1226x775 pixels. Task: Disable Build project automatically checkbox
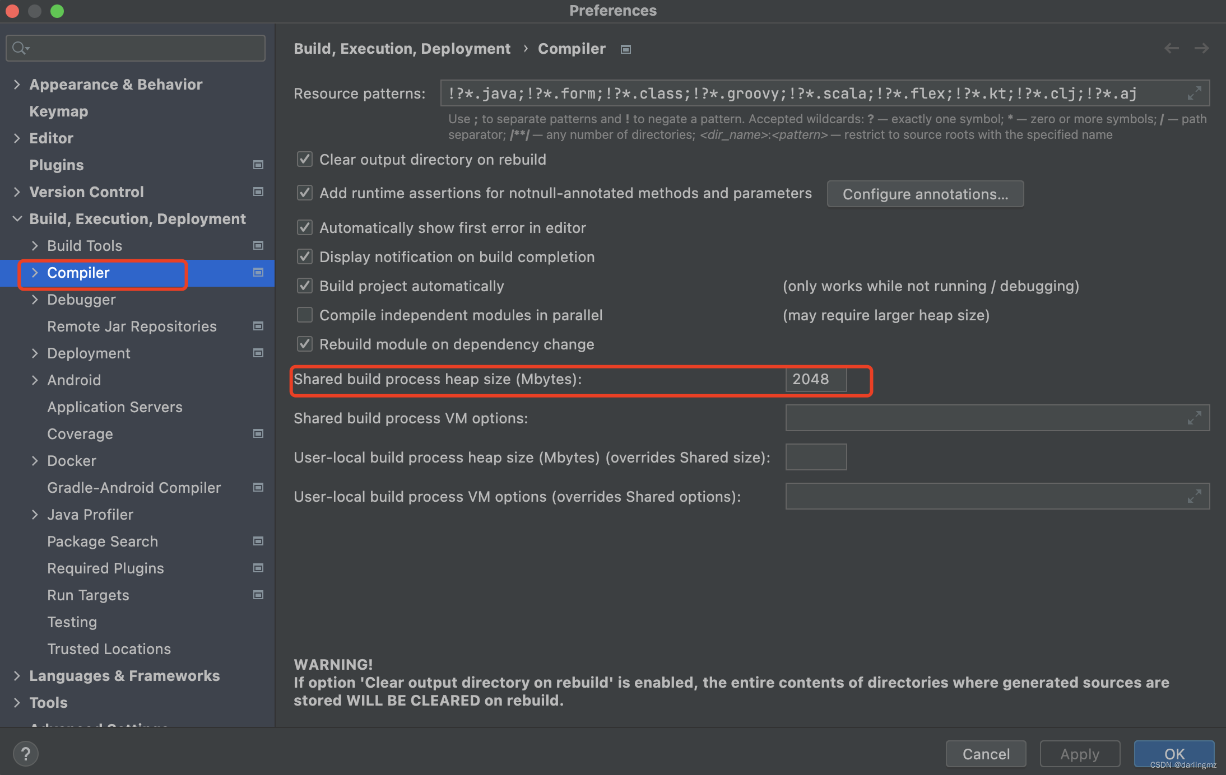[305, 286]
